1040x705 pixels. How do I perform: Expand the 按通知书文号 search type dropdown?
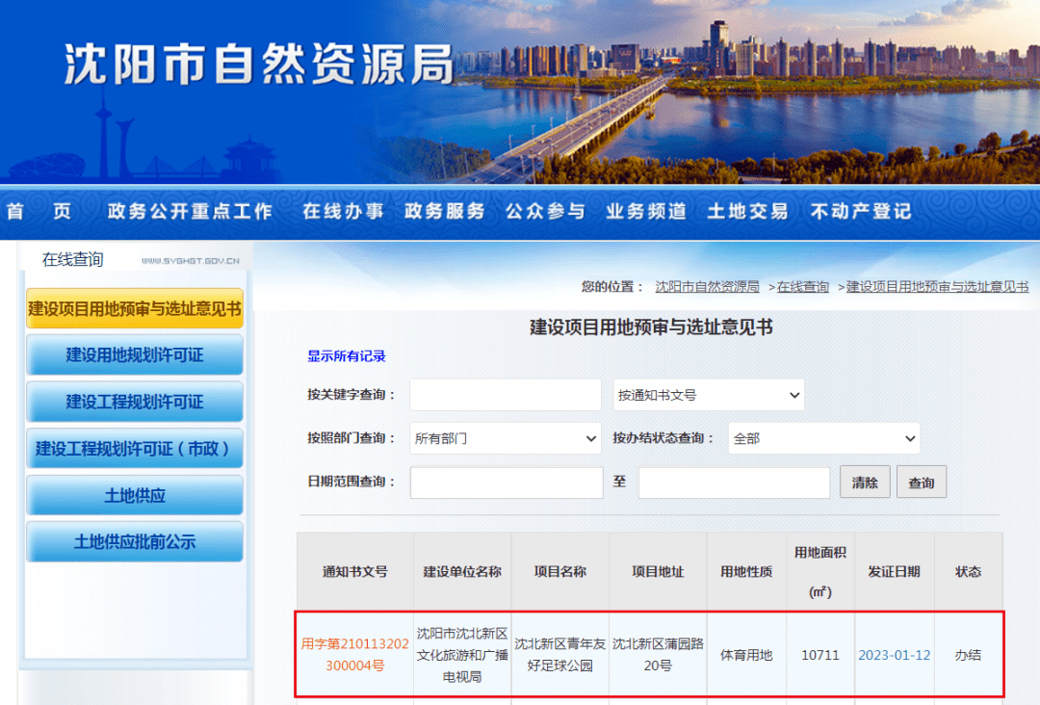tap(709, 395)
